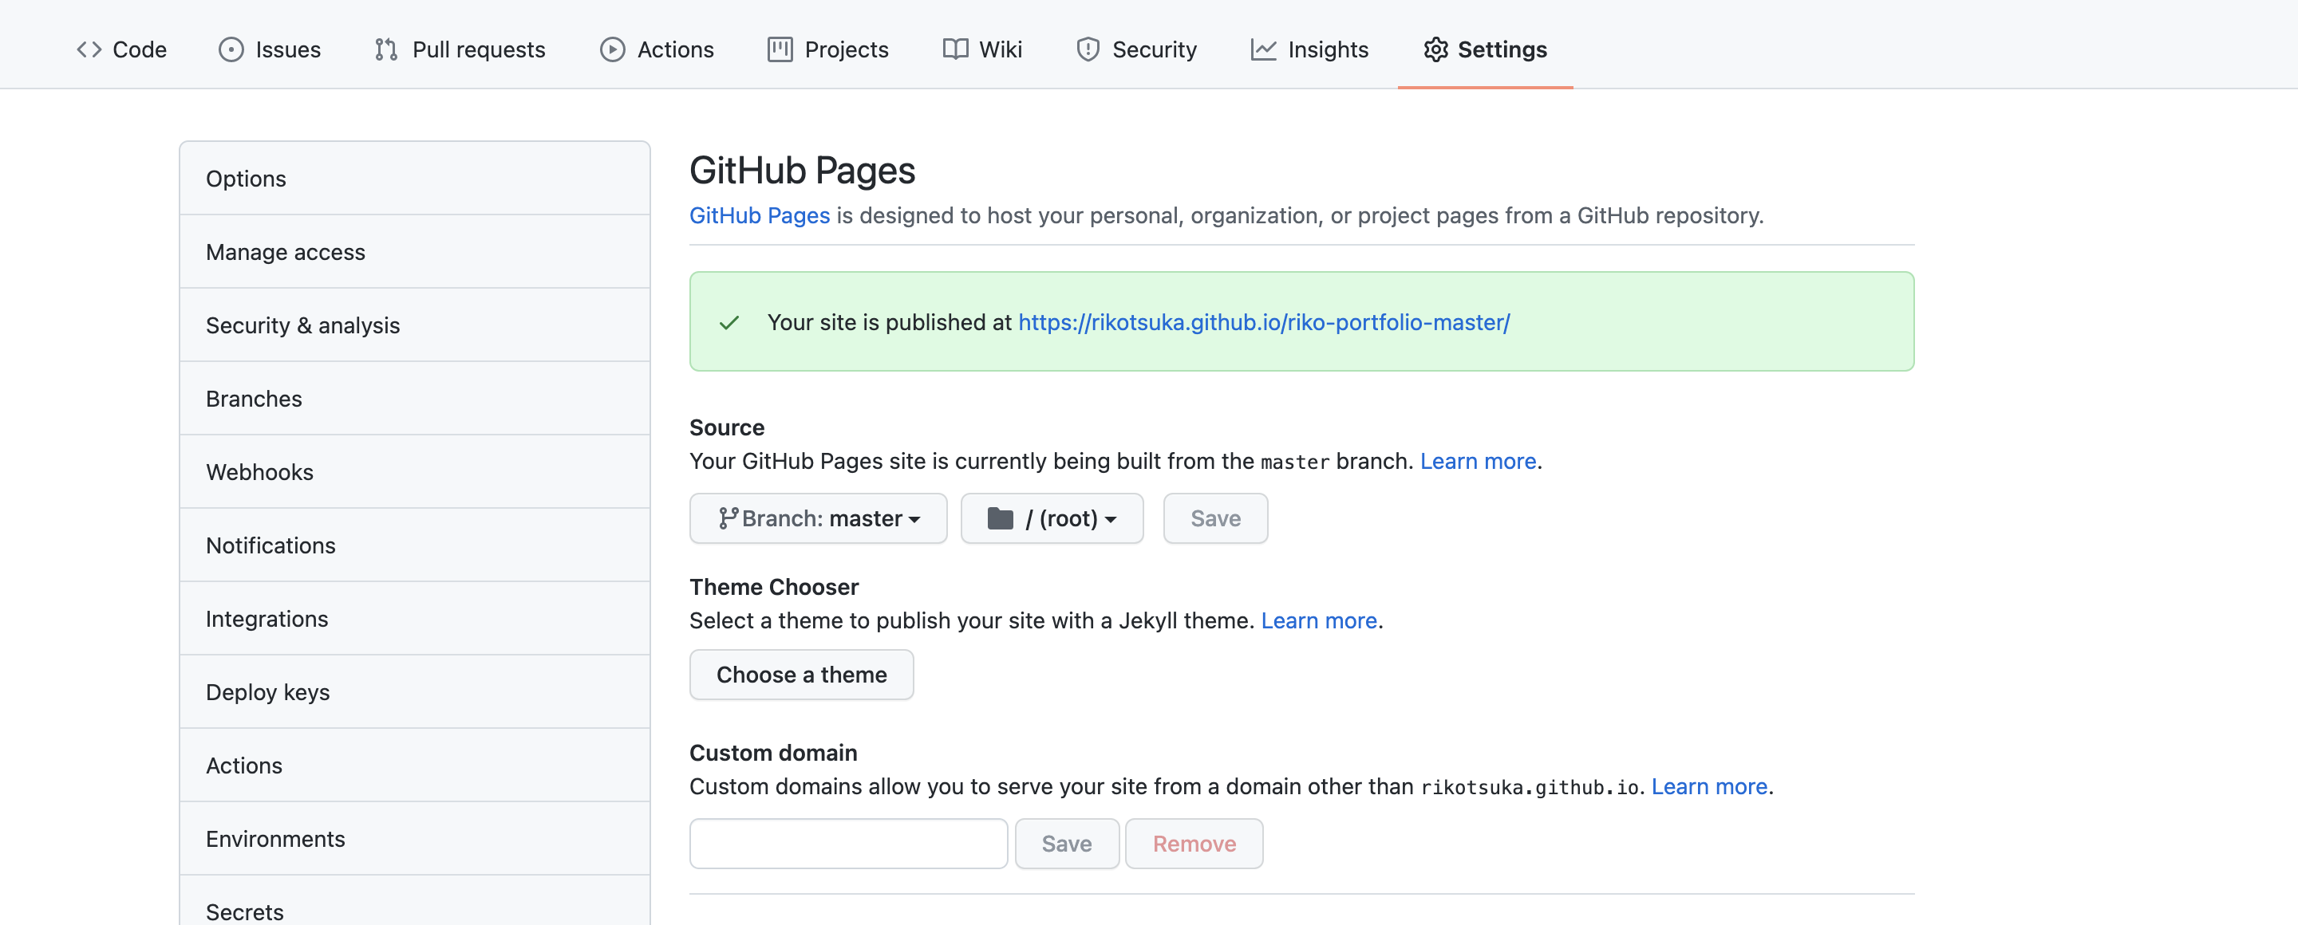Open the published site URL link
This screenshot has height=925, width=2298.
pos(1264,321)
